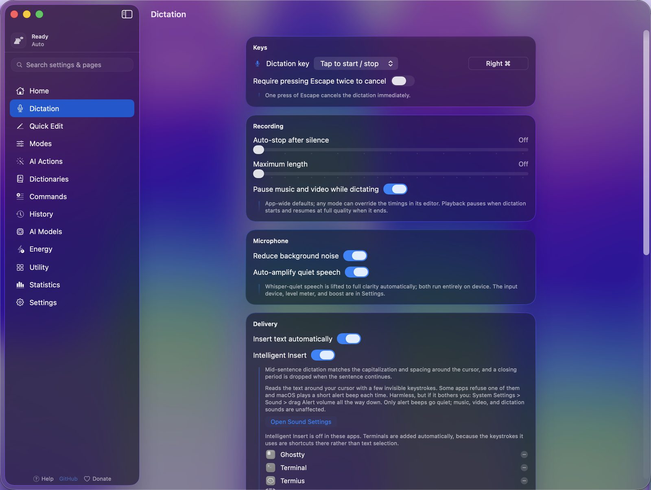Turn off Reduce background noise

[x=355, y=256]
